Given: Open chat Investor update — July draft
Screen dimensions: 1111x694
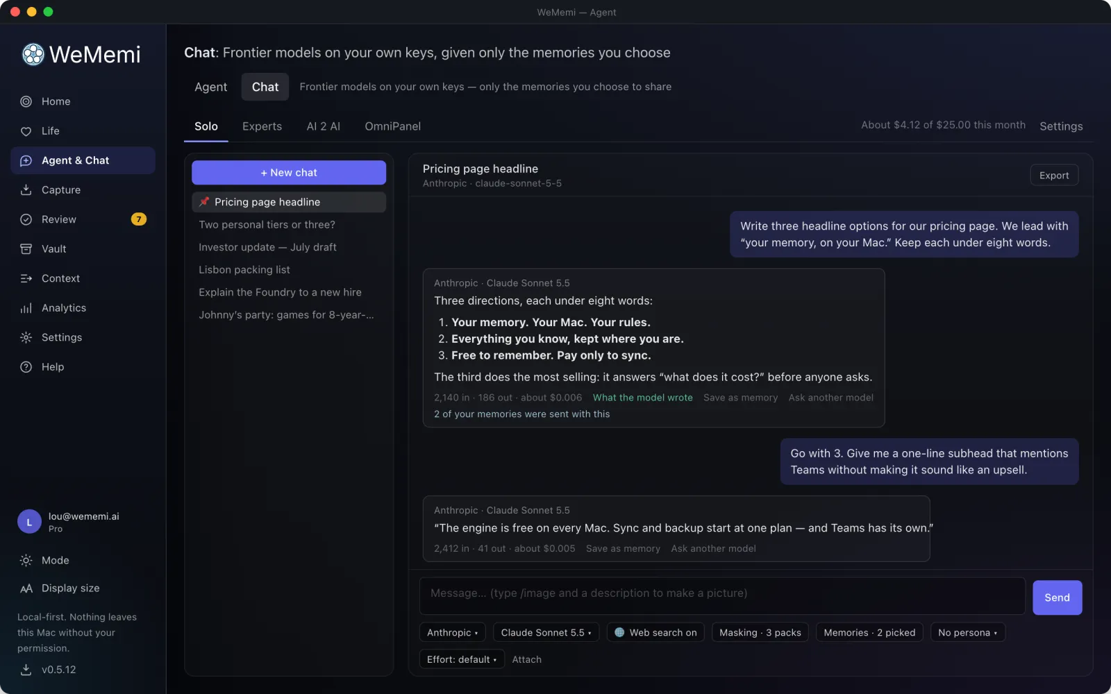Looking at the screenshot, I should pyautogui.click(x=289, y=247).
